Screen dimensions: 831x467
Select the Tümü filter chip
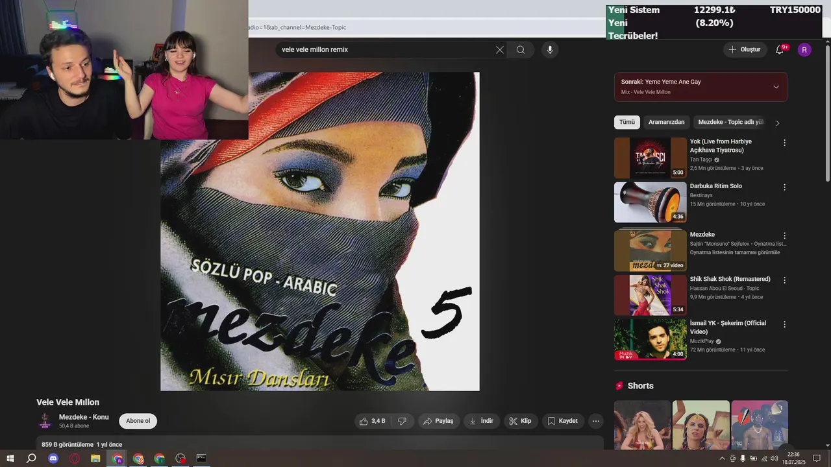(627, 122)
